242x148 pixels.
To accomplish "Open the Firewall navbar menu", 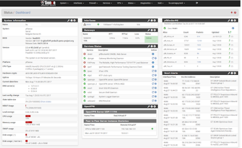I will [x=93, y=3].
